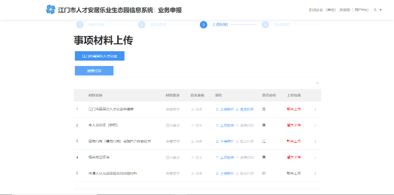
Task: Click 业务申报 header title
Action: (x=170, y=10)
